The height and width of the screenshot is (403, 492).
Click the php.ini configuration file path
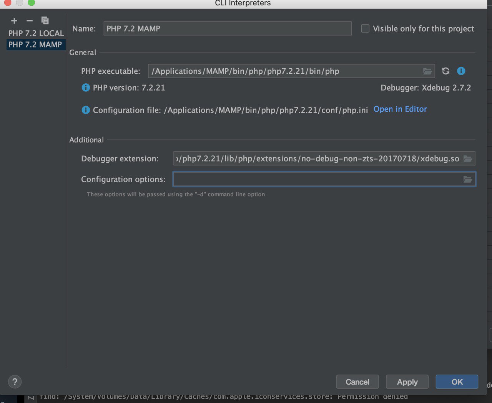266,111
